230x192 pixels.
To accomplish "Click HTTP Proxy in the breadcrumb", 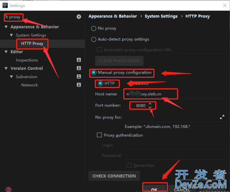I will 198,16.
